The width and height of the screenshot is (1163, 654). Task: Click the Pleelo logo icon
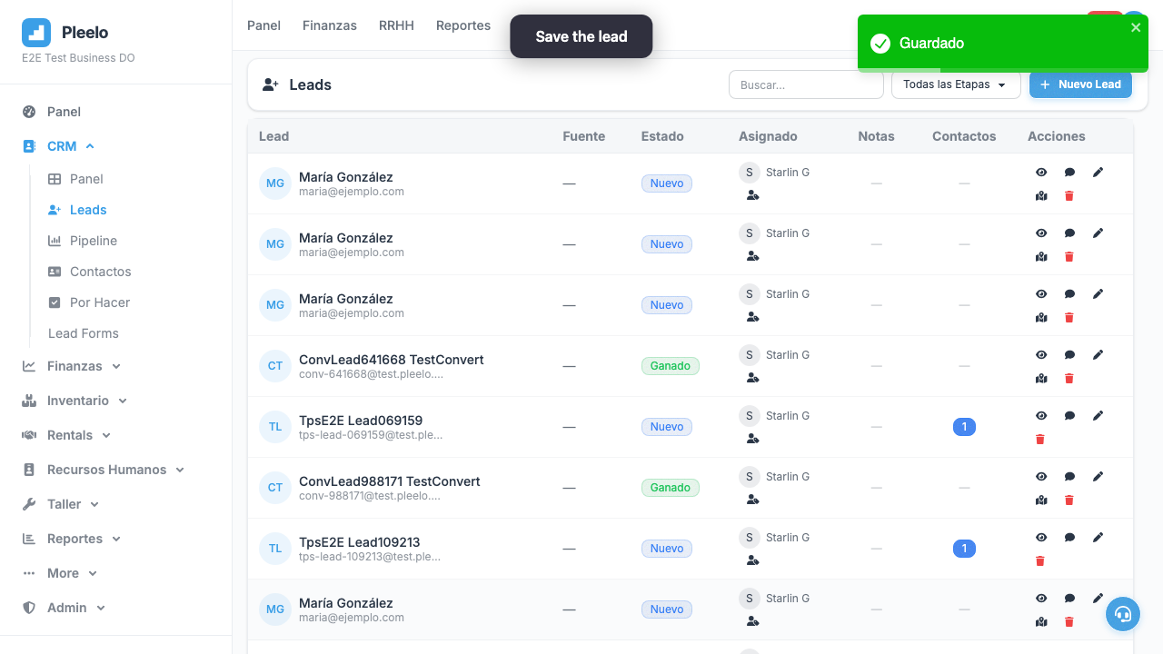[x=36, y=33]
